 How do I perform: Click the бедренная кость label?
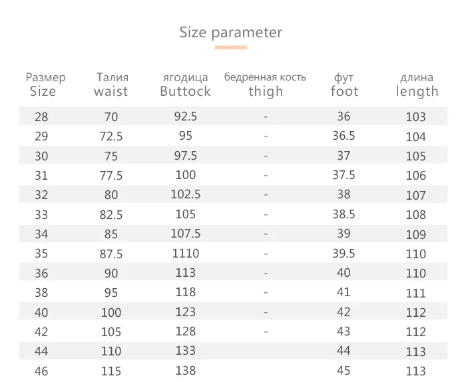265,77
